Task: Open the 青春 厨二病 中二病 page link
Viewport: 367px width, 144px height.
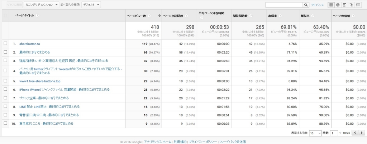Action: pyautogui.click(x=49, y=115)
